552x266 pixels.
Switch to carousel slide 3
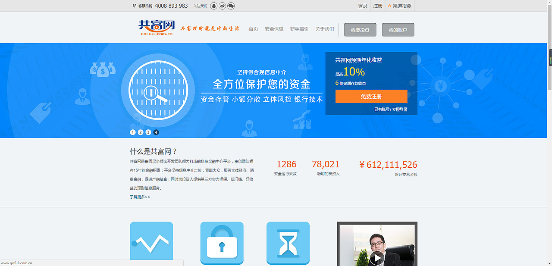click(148, 132)
